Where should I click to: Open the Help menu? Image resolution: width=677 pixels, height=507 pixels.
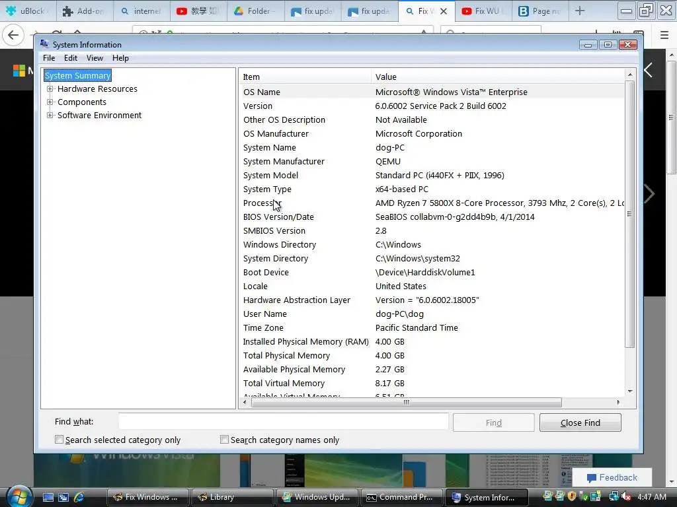pyautogui.click(x=120, y=58)
